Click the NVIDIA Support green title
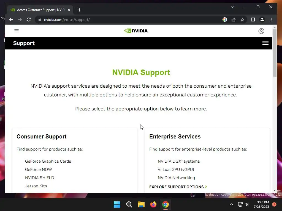 (x=141, y=72)
